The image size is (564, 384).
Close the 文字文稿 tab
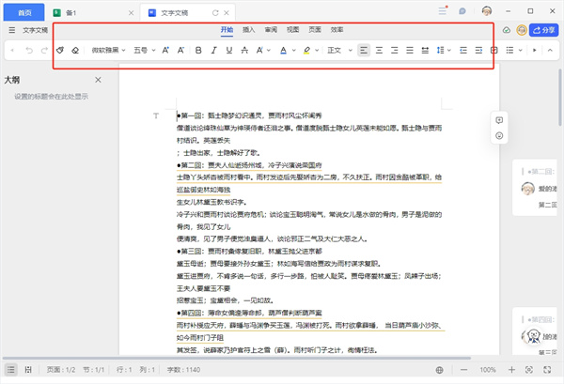tap(227, 13)
